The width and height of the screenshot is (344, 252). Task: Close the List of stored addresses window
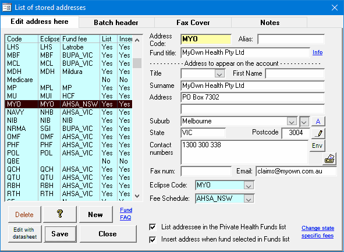pyautogui.click(x=335, y=8)
